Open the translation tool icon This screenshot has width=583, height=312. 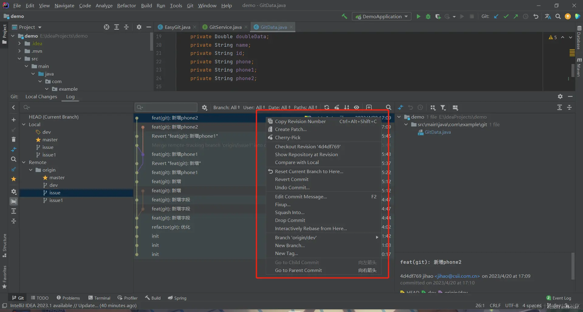coord(548,16)
